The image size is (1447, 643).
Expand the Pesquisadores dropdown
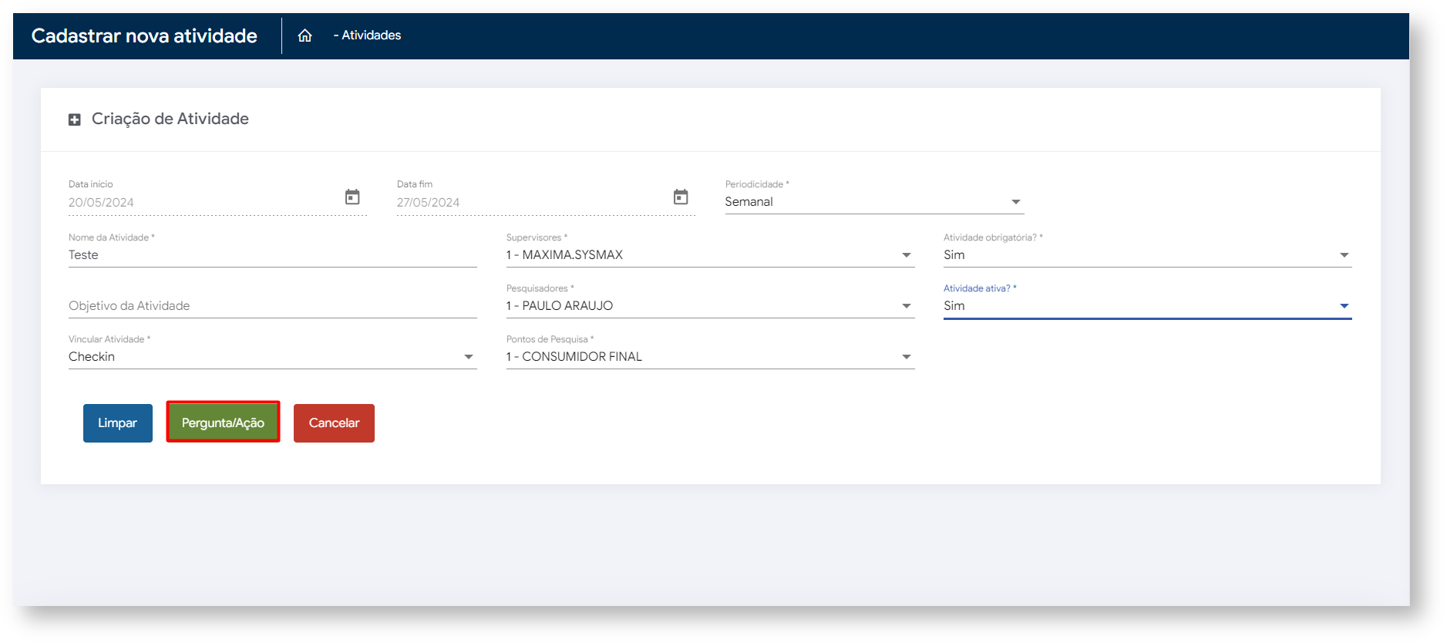point(906,306)
